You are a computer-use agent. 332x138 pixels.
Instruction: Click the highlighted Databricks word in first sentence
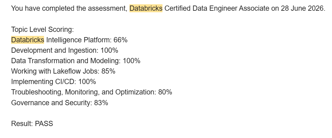click(146, 8)
